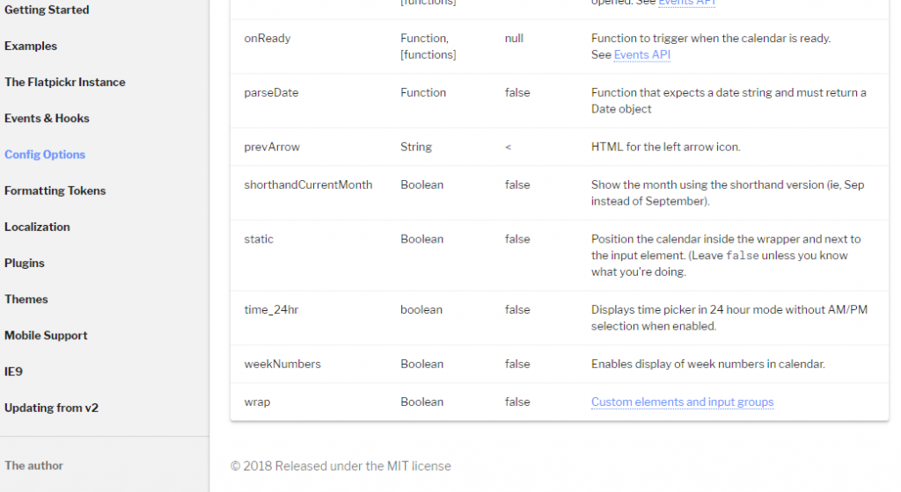This screenshot has height=492, width=901.
Task: Navigate to Events & Hooks
Action: [47, 118]
